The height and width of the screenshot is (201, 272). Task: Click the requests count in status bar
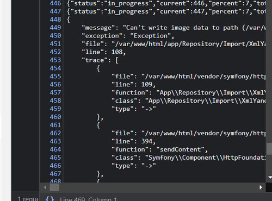pos(28,199)
